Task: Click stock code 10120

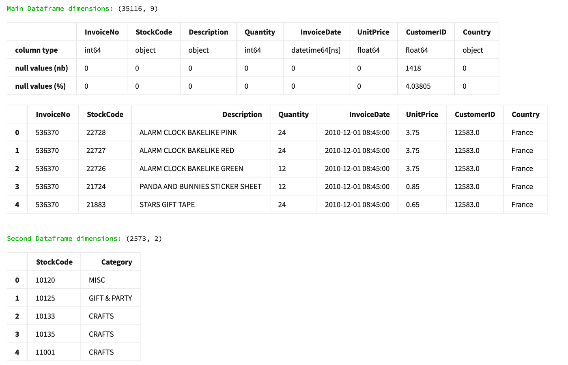Action: tap(45, 280)
